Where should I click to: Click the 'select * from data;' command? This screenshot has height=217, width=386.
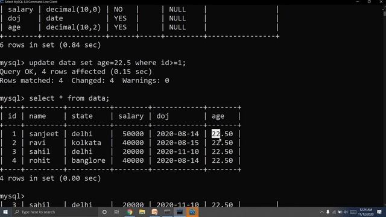(x=69, y=98)
